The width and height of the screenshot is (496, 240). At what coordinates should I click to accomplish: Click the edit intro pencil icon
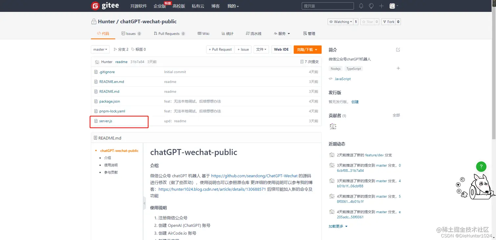coord(398,50)
